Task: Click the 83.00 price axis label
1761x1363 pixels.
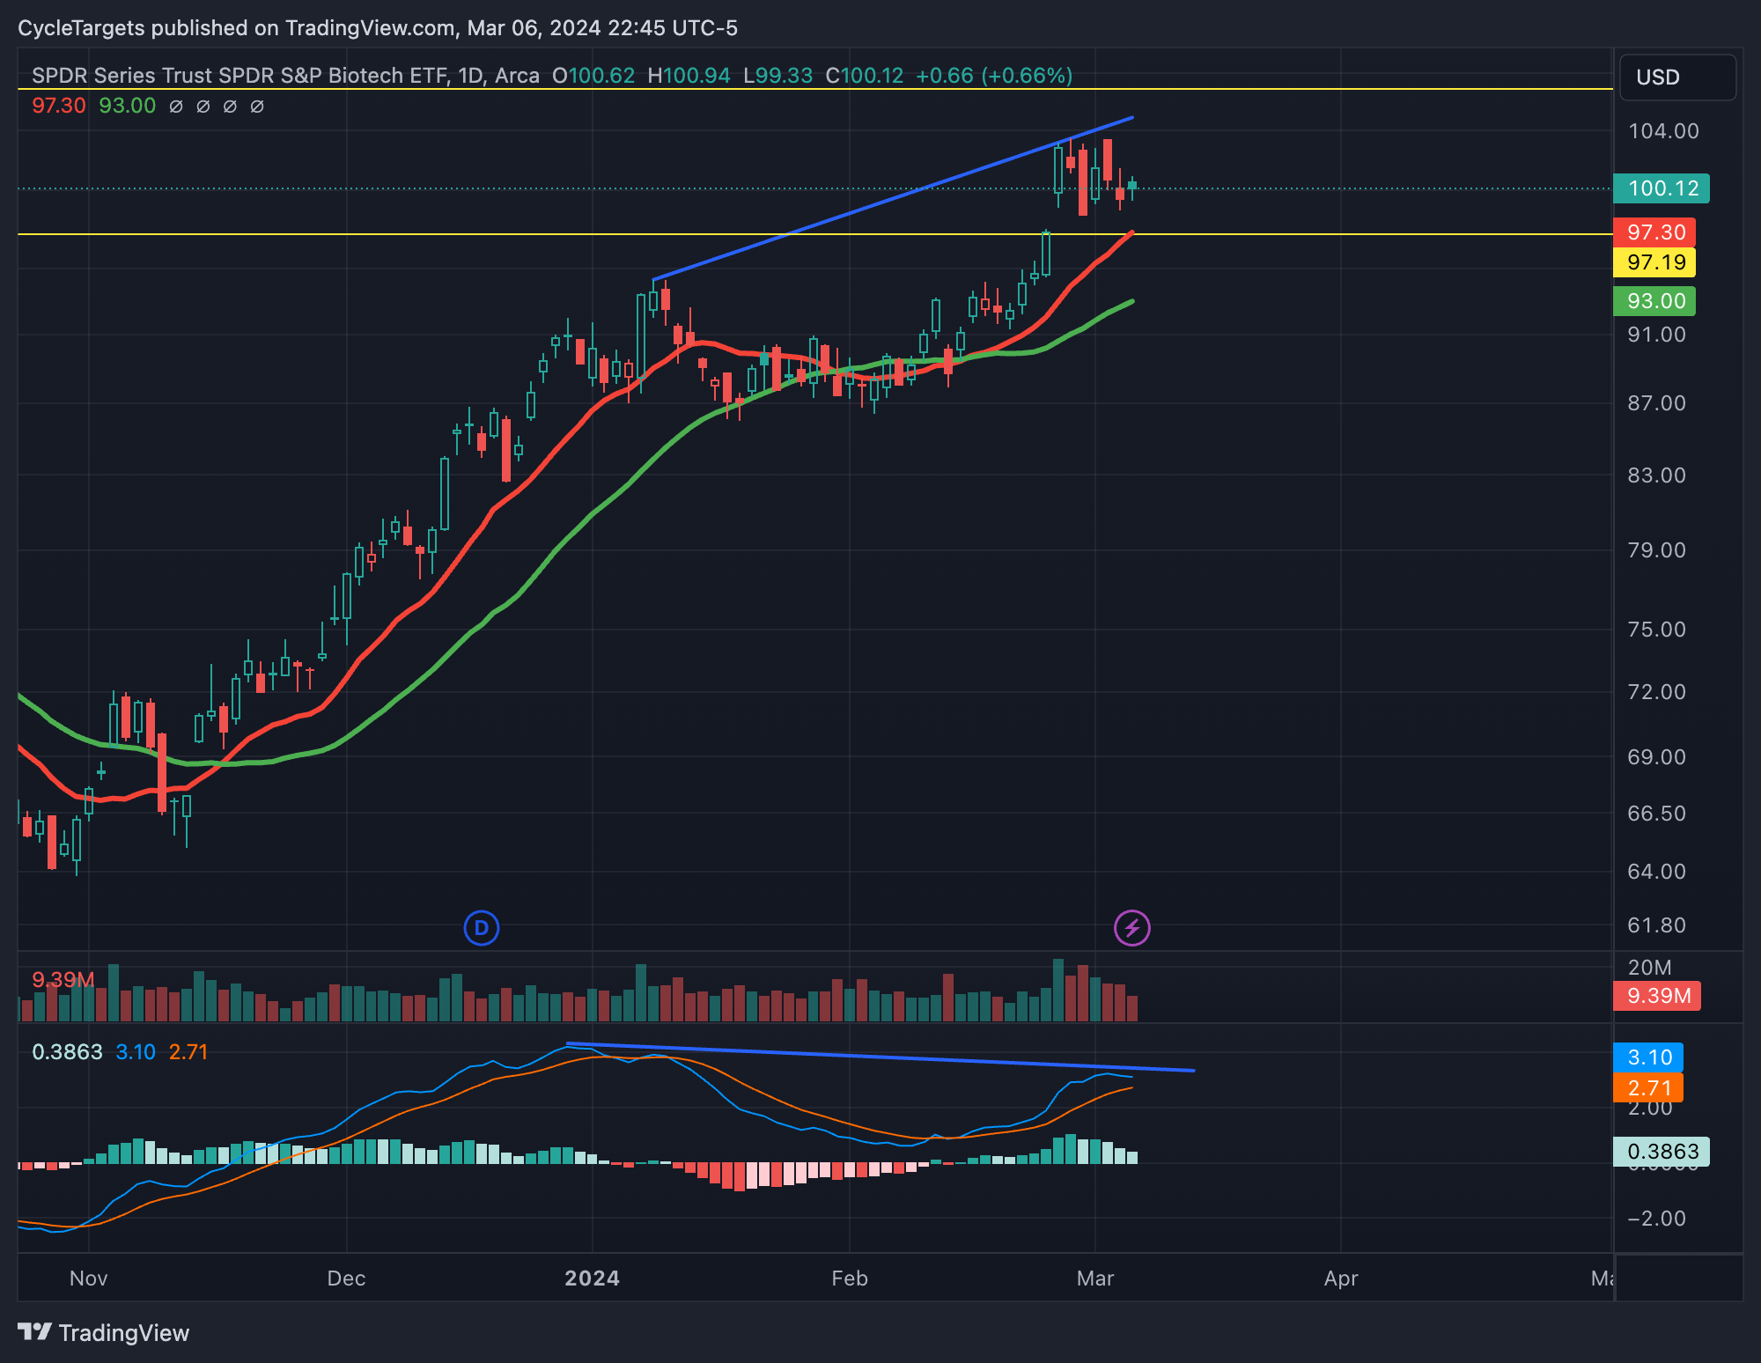Action: 1656,475
